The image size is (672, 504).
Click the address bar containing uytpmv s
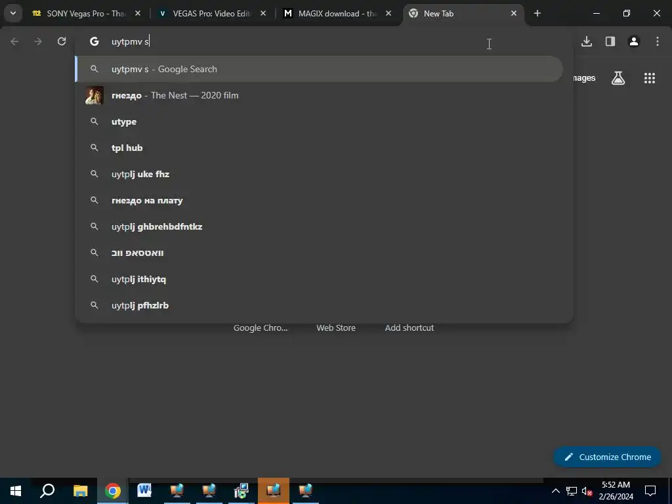(x=324, y=41)
